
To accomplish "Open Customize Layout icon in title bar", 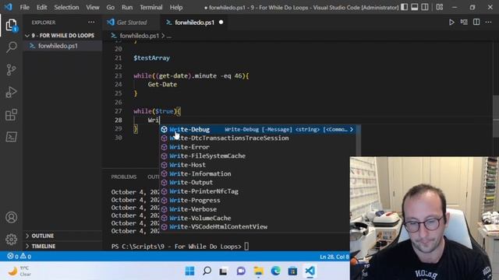I will click(440, 7).
